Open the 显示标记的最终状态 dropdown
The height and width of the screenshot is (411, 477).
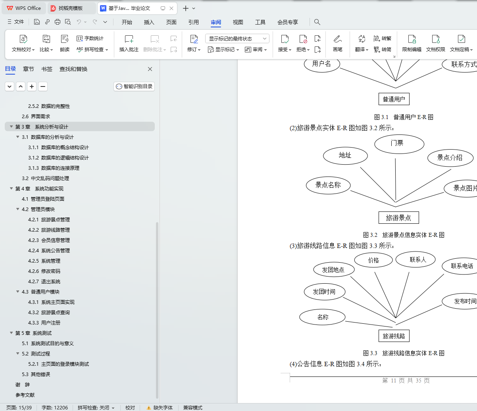[x=237, y=38]
